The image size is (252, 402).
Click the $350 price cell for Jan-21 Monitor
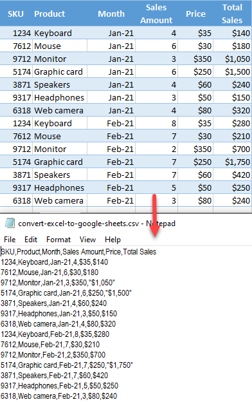(195, 59)
